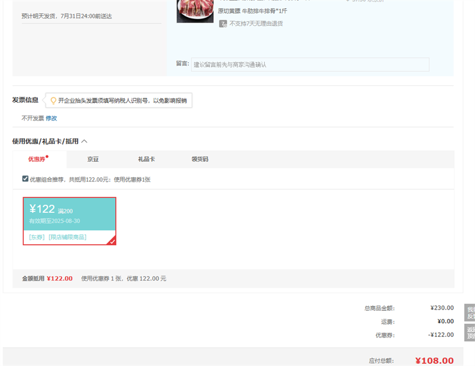Click the 我要反馈 side button

[470, 313]
